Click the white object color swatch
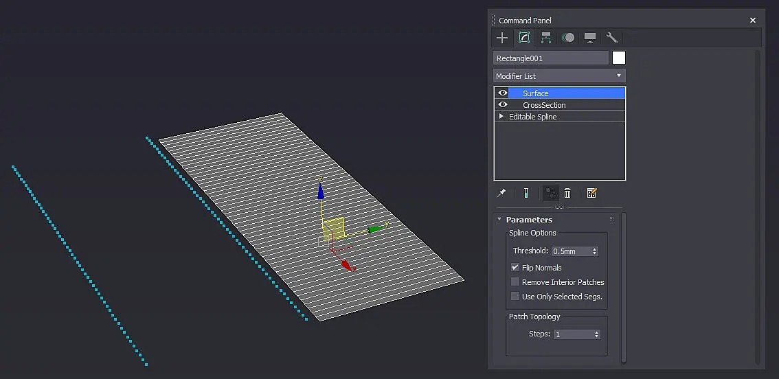The width and height of the screenshot is (779, 379). point(618,58)
